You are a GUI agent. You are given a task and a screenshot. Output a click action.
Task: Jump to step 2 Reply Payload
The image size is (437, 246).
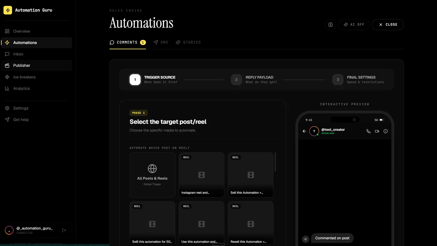(x=254, y=80)
